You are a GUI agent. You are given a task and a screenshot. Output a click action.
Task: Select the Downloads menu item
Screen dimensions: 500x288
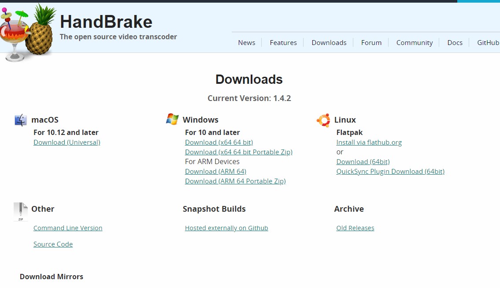coord(329,42)
